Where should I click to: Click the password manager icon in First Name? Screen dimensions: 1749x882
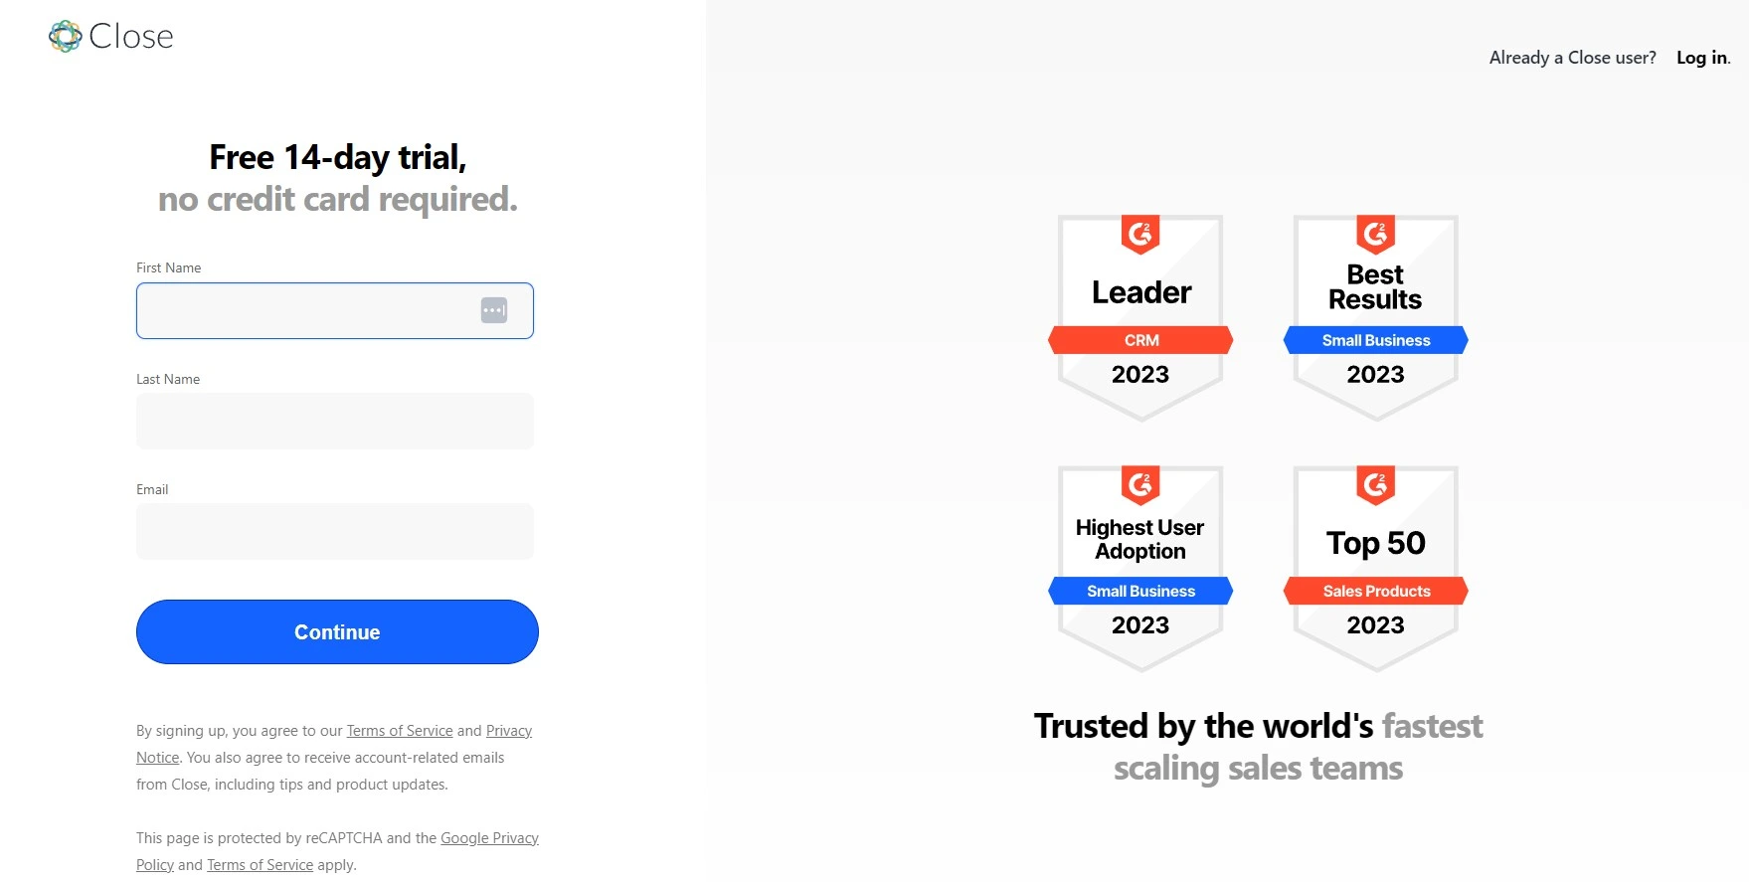point(494,310)
